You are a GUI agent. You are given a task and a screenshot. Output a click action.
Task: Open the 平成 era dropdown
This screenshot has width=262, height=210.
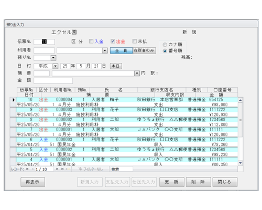coord(56,66)
